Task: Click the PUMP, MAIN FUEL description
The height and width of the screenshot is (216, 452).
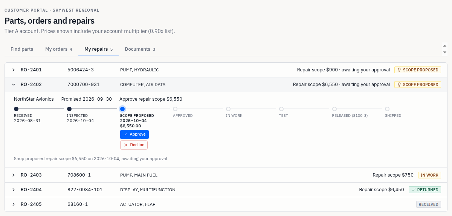Action: click(139, 175)
